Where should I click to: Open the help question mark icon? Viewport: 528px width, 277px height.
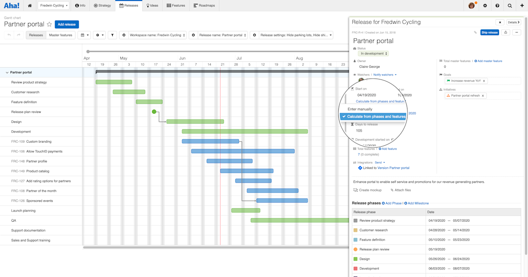tap(497, 6)
